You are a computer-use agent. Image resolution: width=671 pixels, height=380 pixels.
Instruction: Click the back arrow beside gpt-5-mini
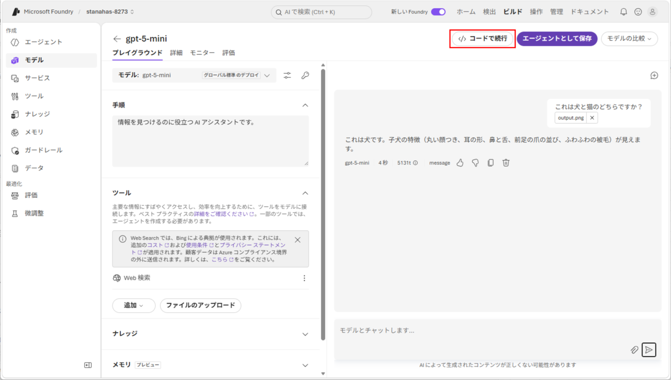[x=117, y=39]
